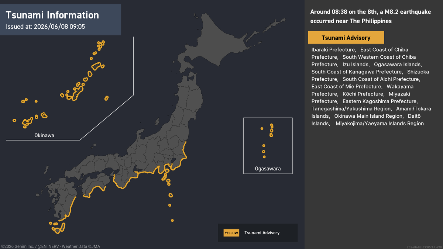The height and width of the screenshot is (249, 443).
Task: Click 'Ogasawara Islands' in the advisory list
Action: tap(398, 64)
